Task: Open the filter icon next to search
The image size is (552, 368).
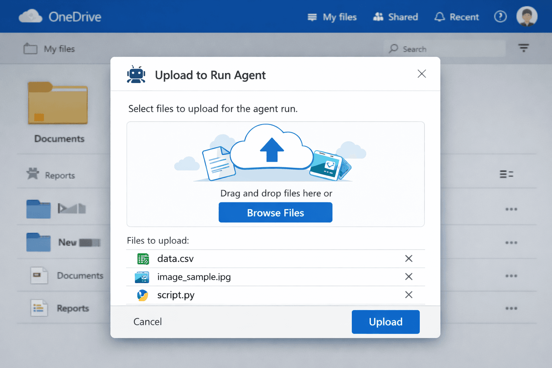Action: point(524,48)
